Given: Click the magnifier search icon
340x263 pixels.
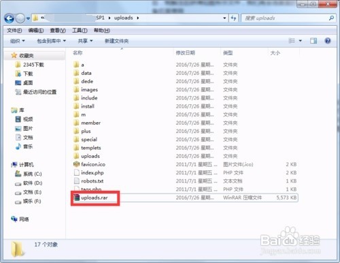Looking at the screenshot, I should pyautogui.click(x=331, y=18).
